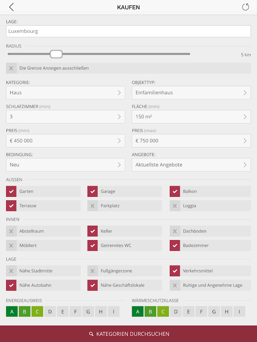
Task: Toggle the Verkehrsmittel checkmark icon
Action: pos(175,271)
